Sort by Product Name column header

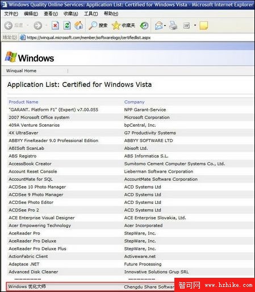tap(23, 102)
